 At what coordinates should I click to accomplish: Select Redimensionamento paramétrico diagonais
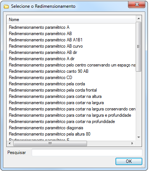tap(46, 128)
